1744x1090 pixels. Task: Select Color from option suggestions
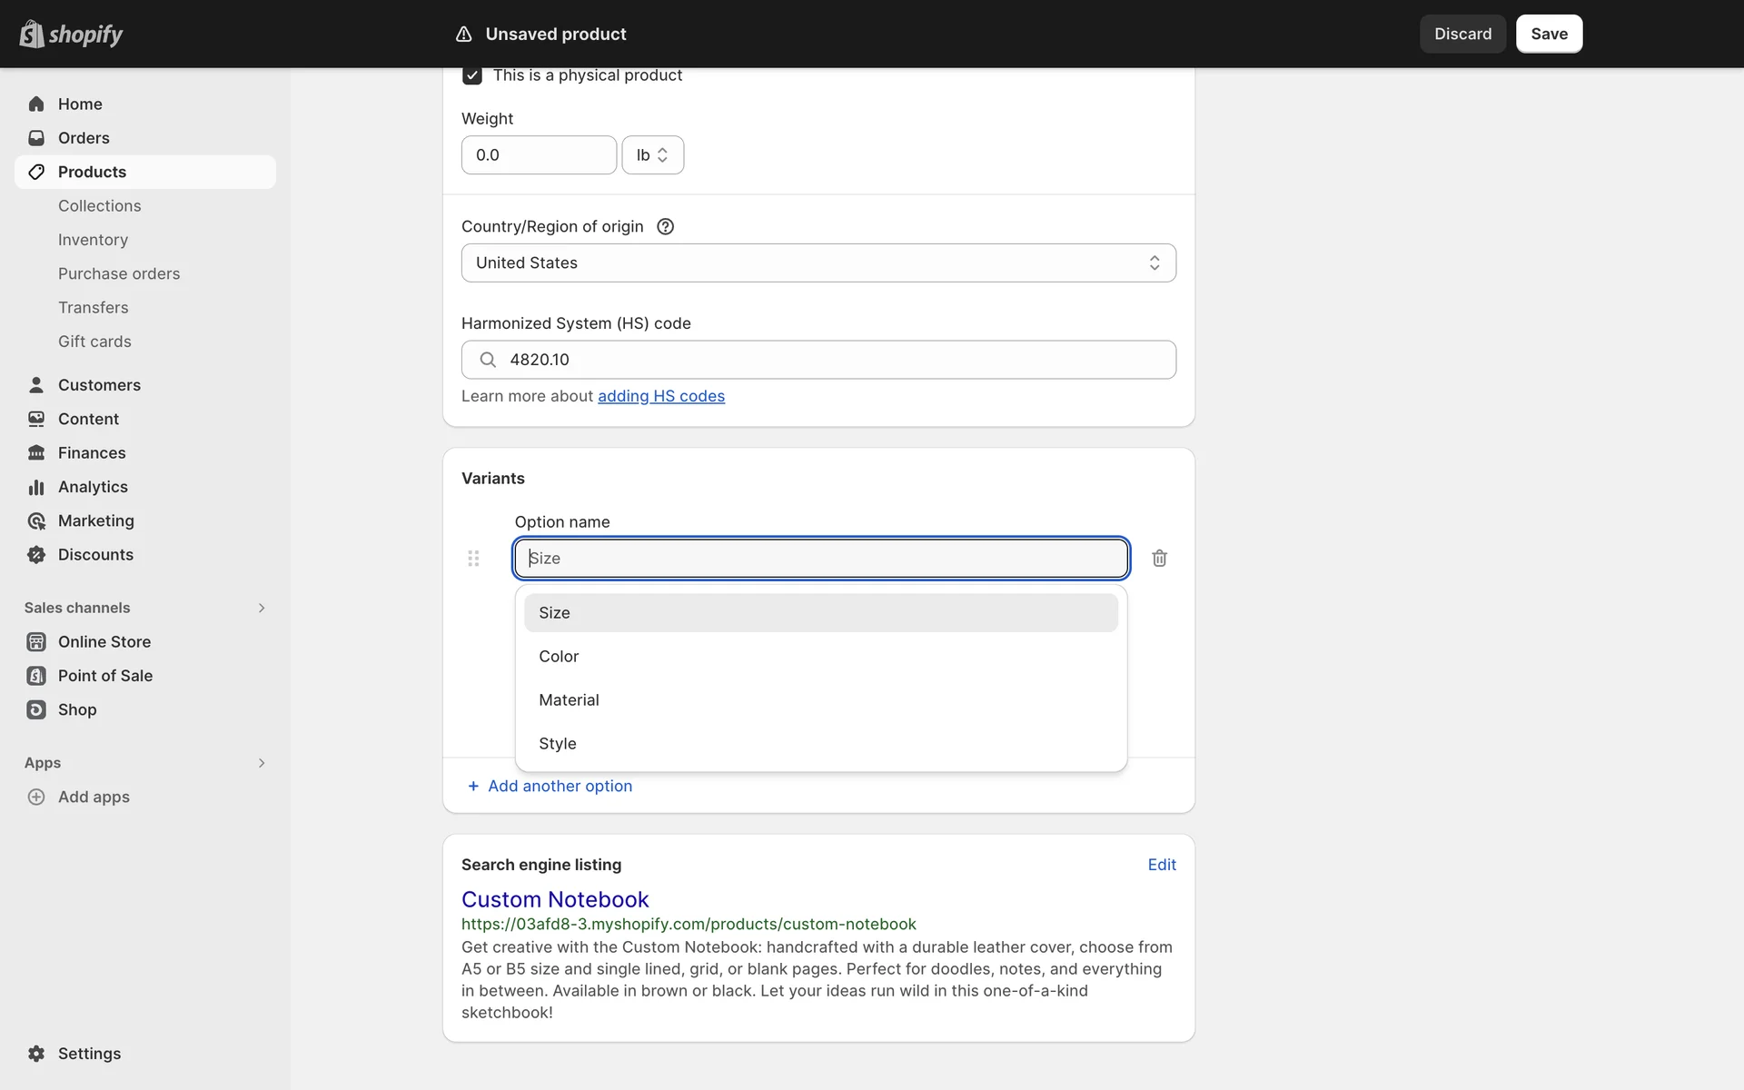click(x=559, y=657)
